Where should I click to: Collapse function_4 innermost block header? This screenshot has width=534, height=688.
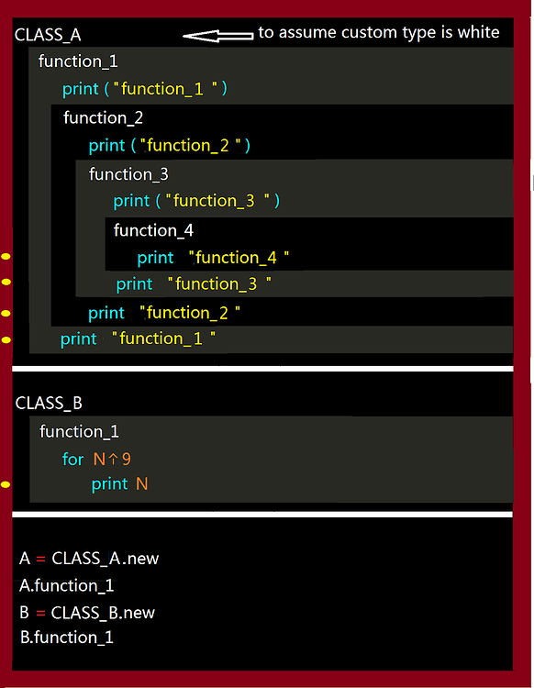coord(153,230)
